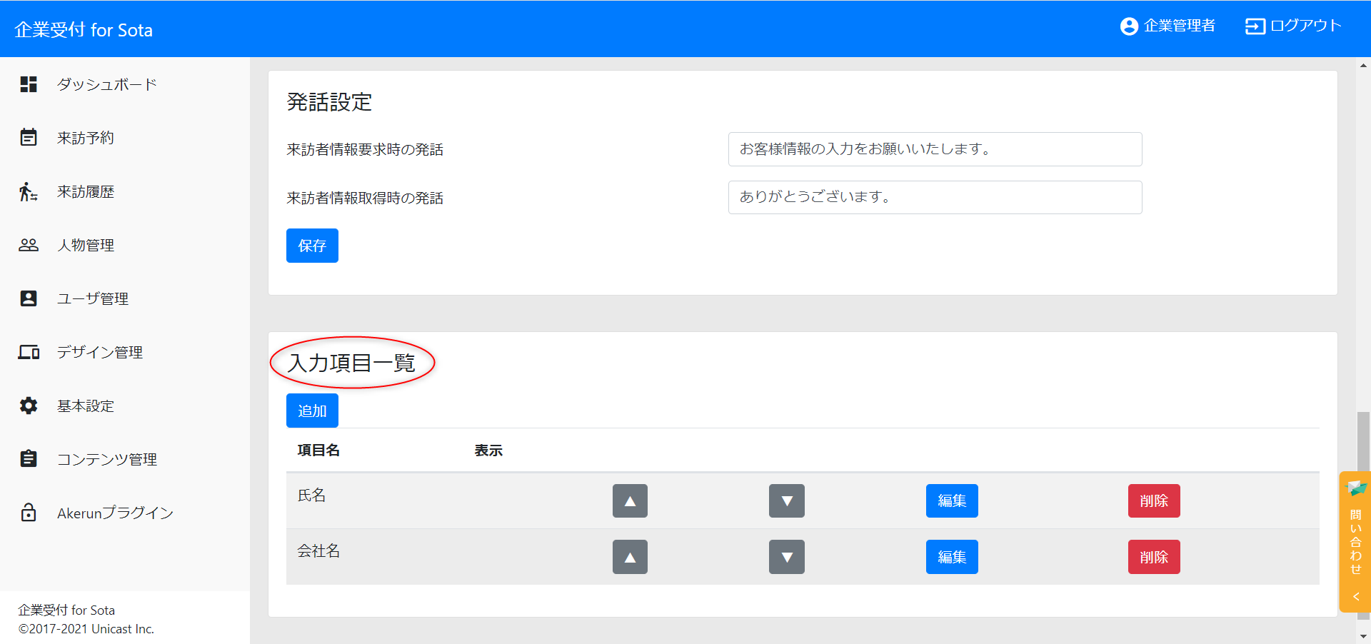
Task: Click the page scrollbar down arrow
Action: point(1363,636)
